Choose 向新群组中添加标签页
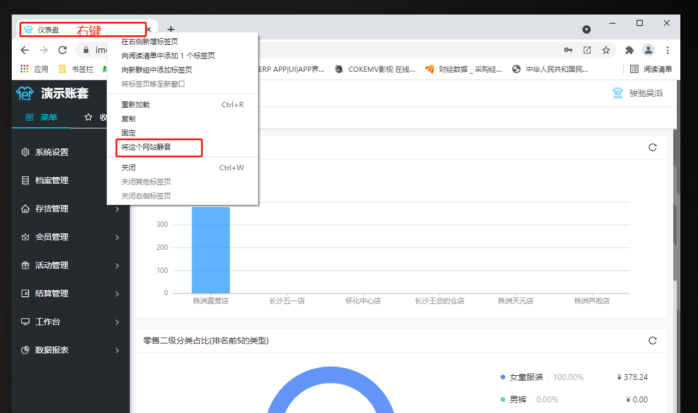 (183, 70)
